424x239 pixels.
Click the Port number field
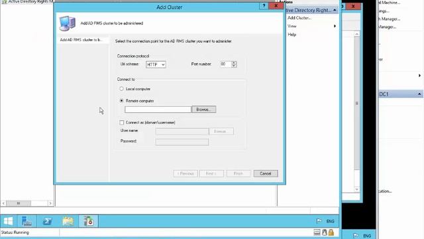tap(226, 64)
